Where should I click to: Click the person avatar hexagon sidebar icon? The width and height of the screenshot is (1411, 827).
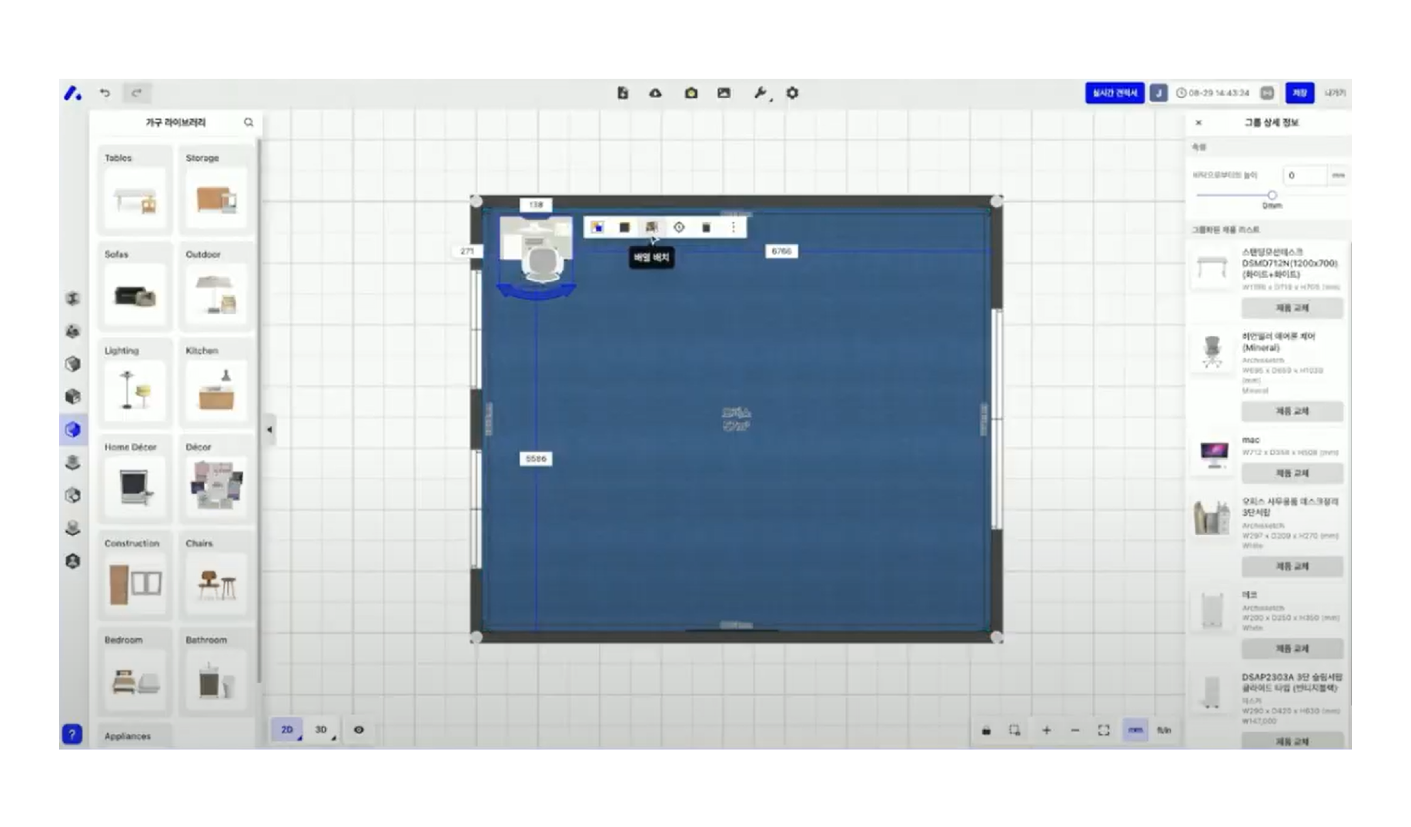point(73,561)
